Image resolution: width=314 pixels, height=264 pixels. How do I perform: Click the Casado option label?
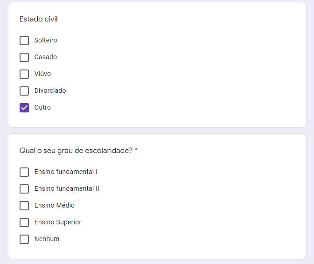point(46,57)
